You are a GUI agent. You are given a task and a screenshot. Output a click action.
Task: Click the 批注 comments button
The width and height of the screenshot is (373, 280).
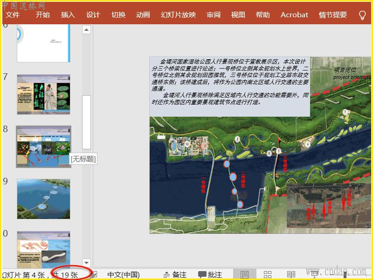pyautogui.click(x=210, y=274)
